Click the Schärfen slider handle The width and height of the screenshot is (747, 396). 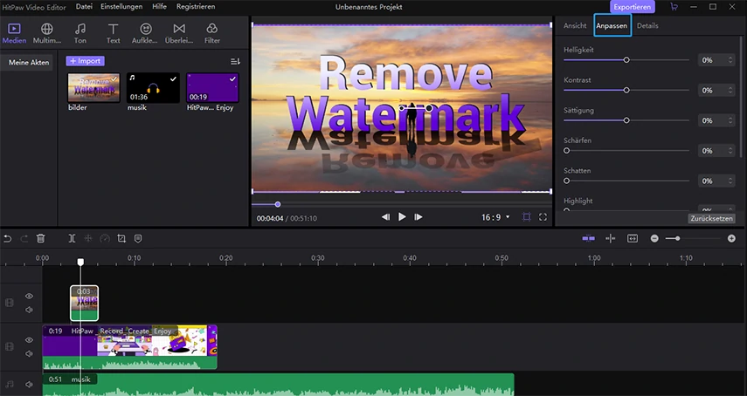[566, 151]
